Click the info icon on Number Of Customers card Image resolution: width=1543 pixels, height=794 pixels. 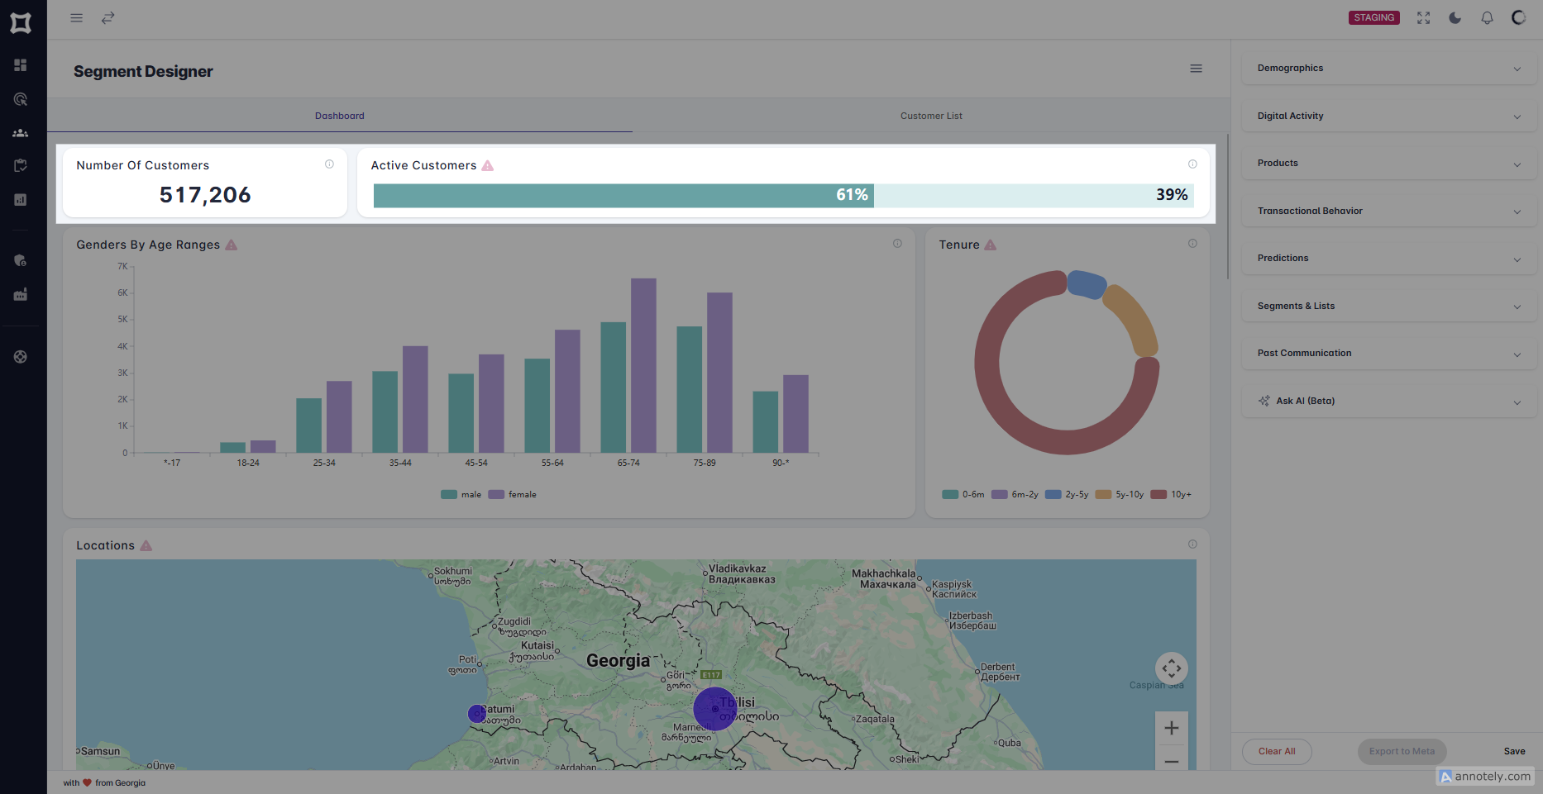point(330,164)
